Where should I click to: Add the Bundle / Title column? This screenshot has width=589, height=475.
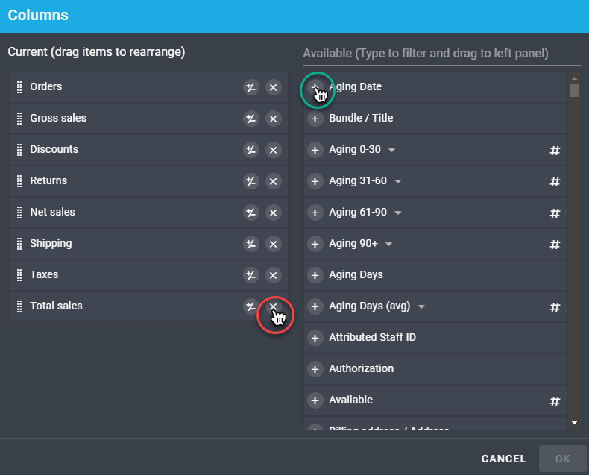(x=315, y=119)
